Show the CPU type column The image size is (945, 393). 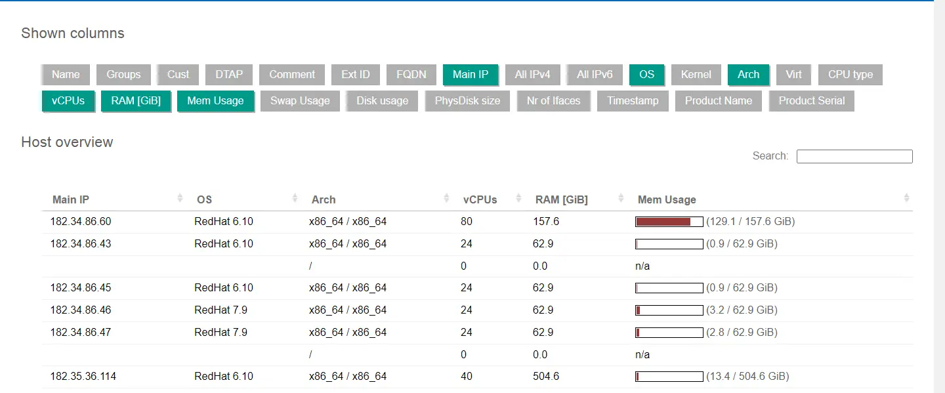tap(850, 75)
